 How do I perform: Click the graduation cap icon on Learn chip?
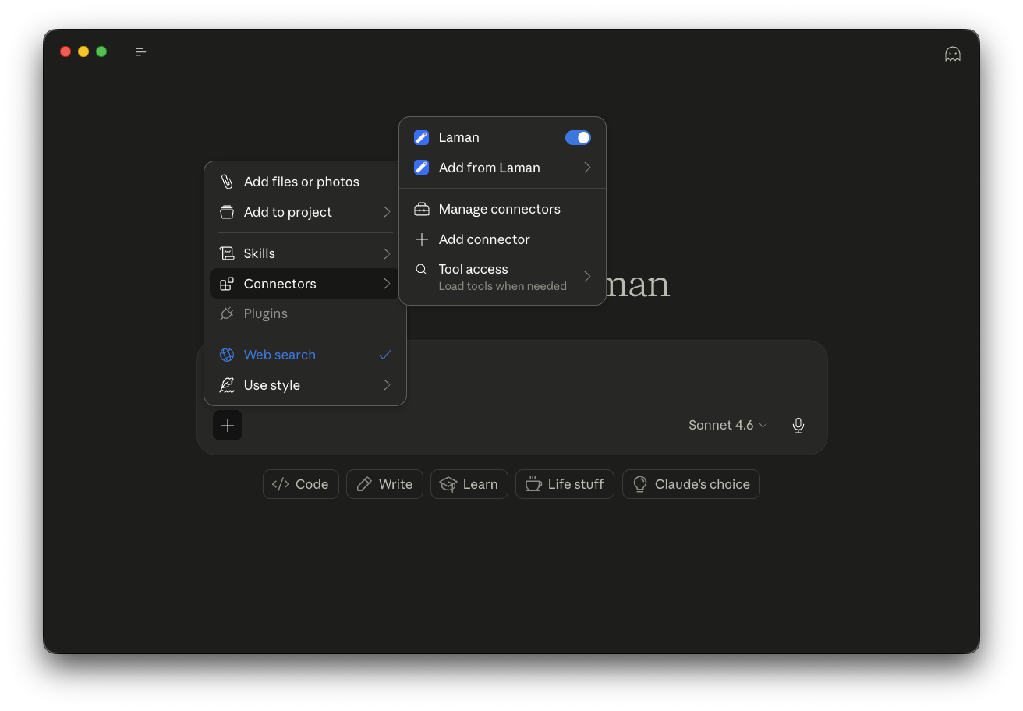pos(448,484)
